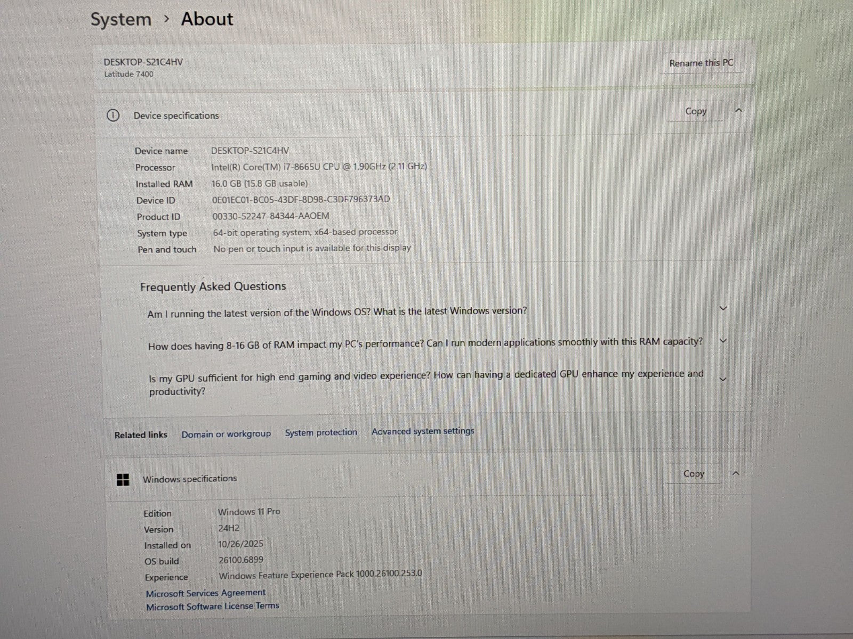The height and width of the screenshot is (639, 853).
Task: Collapse the Device specifications section chevron
Action: click(x=738, y=111)
